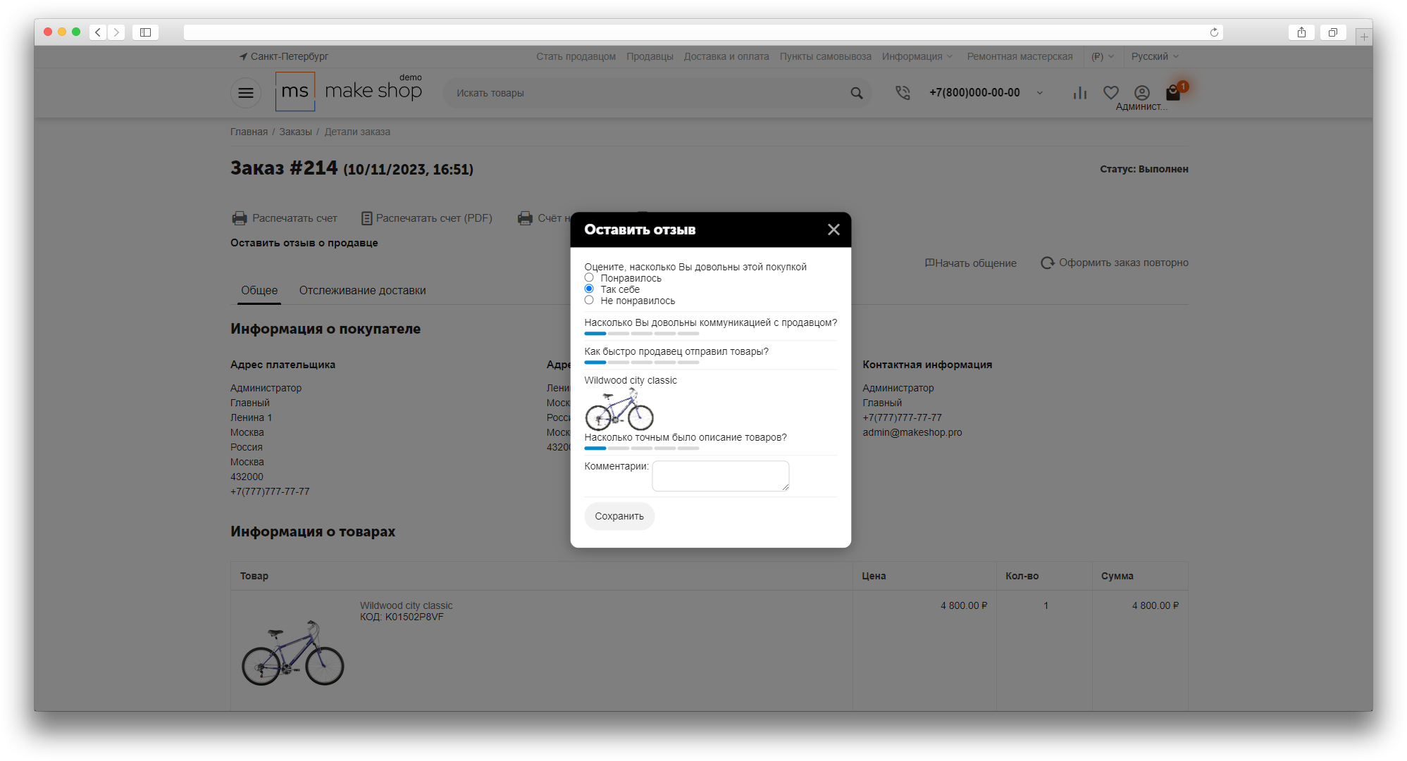The width and height of the screenshot is (1407, 761).
Task: Select the "Понравилось" radio option
Action: [589, 278]
